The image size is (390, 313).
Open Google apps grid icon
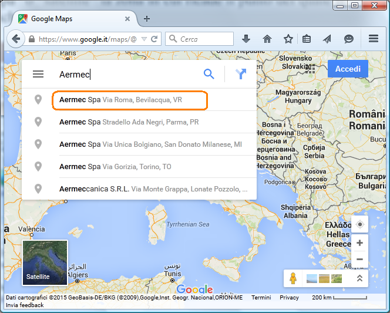coord(310,69)
